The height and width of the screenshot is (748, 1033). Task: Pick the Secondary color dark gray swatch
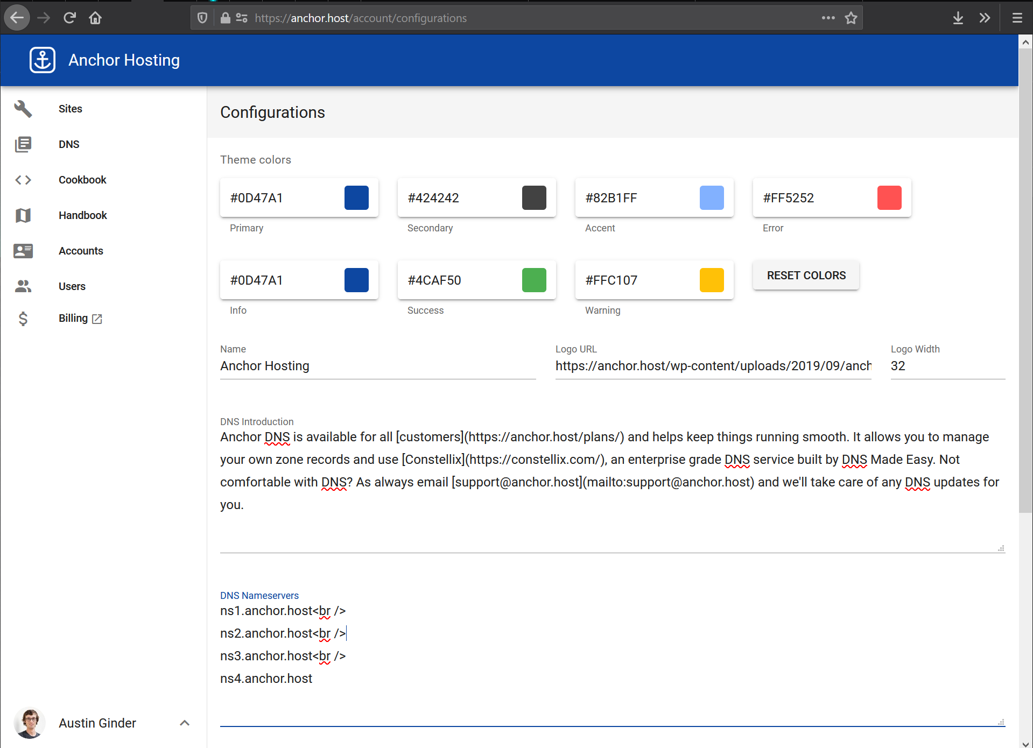(534, 197)
